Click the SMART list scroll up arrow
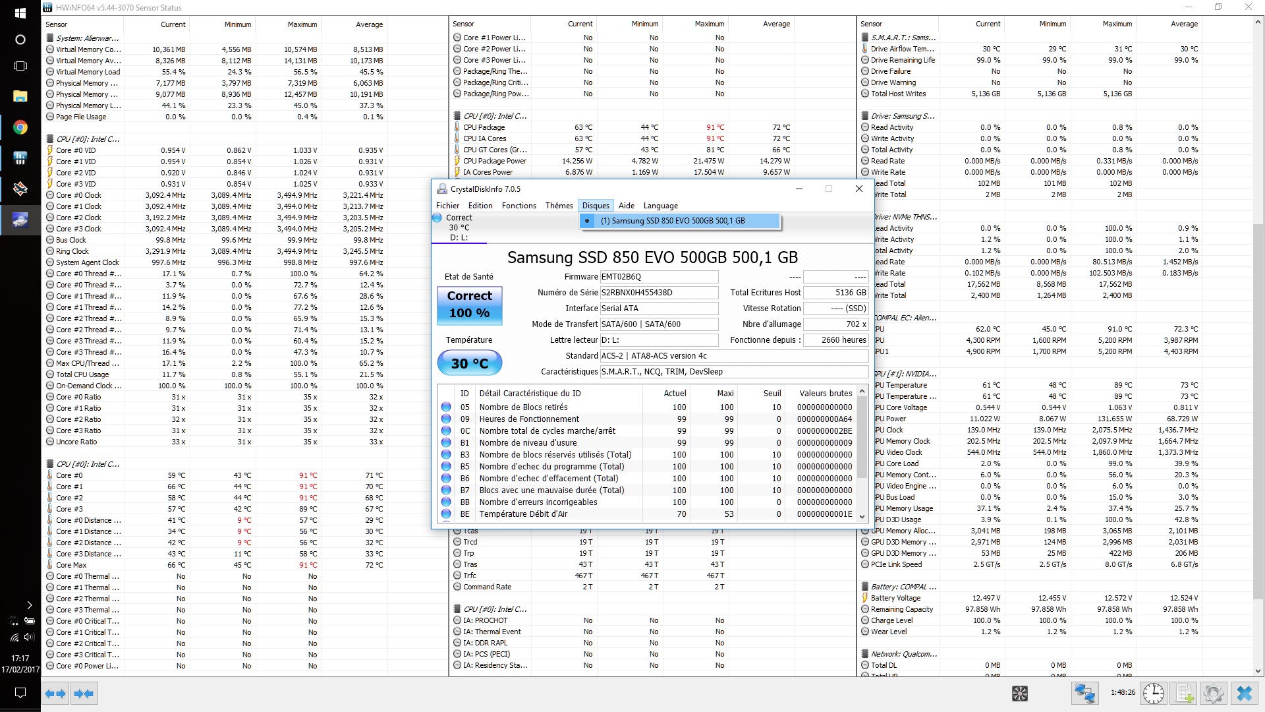 pyautogui.click(x=862, y=392)
